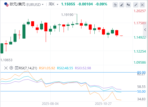This screenshot has width=148, height=107.
Task: Switch the candlestick chart type icon
Action: (x=128, y=5)
